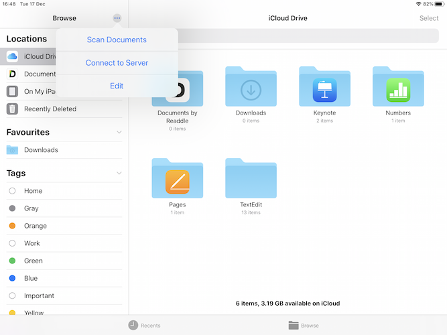Screen dimensions: 447x335
Task: Select the Green tag label
Action: click(x=34, y=261)
